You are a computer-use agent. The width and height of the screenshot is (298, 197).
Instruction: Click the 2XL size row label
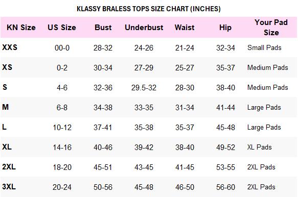pos(9,167)
